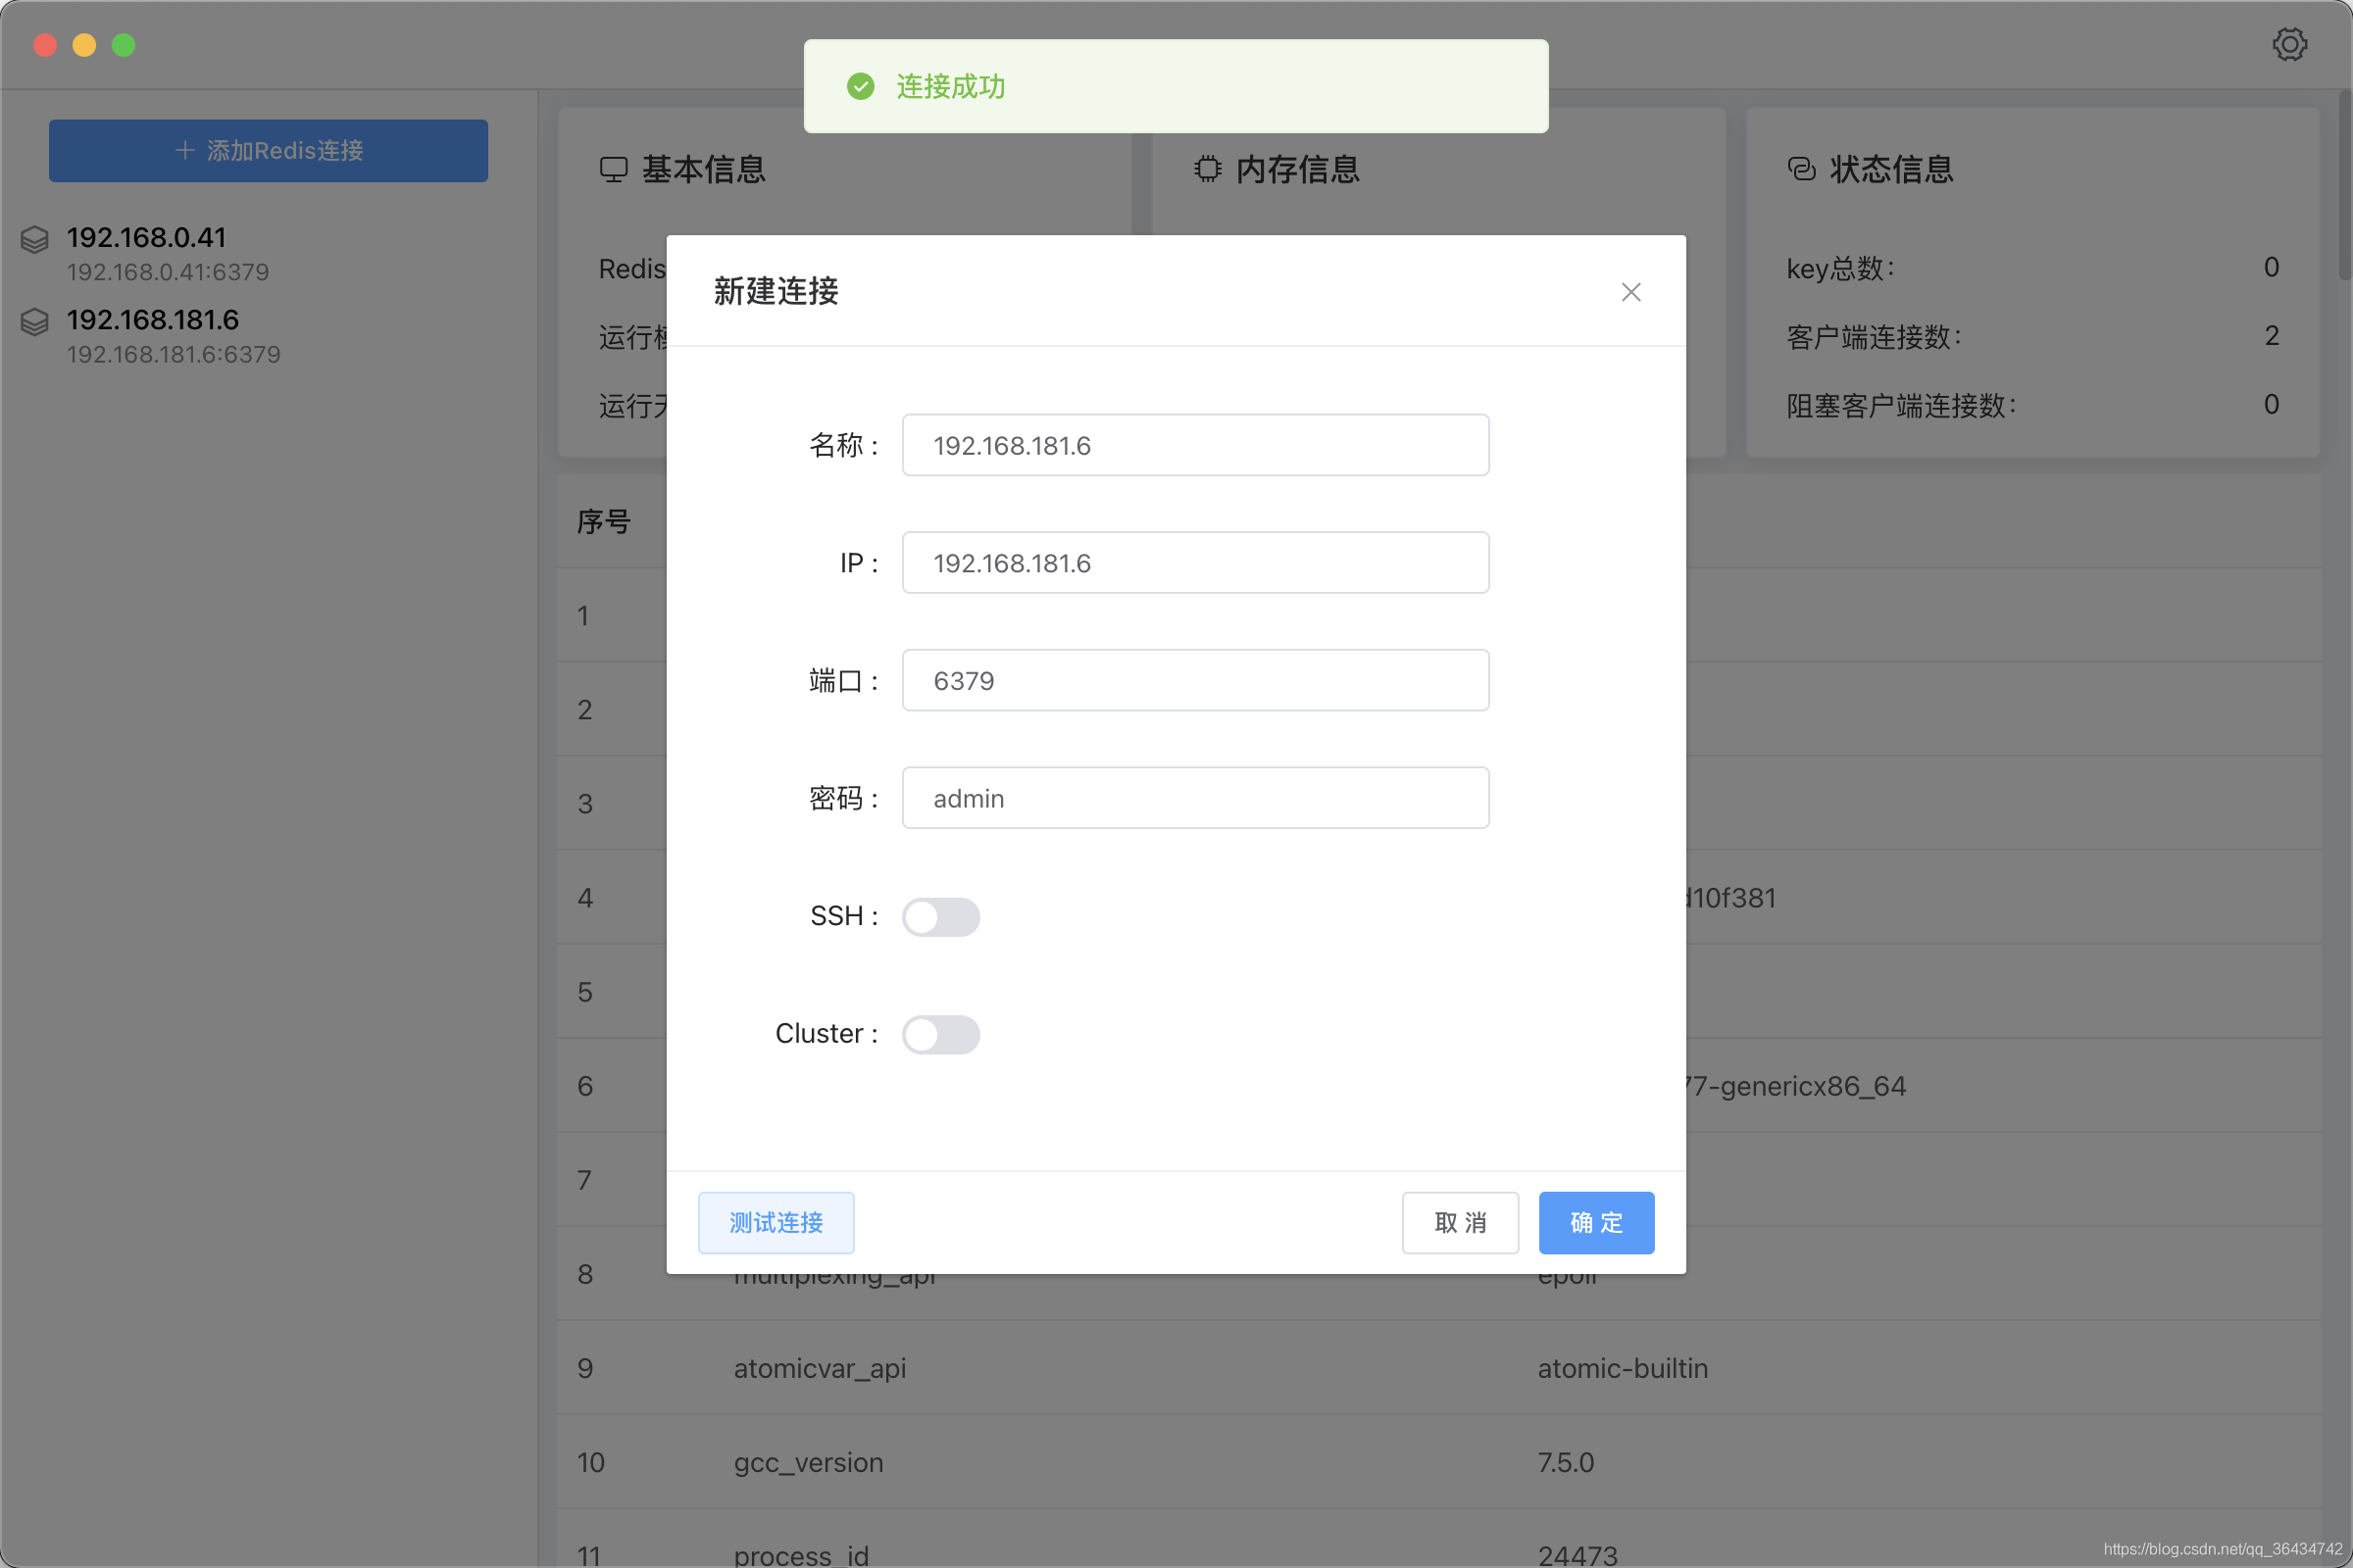Click the gcc_version table cell

pyautogui.click(x=808, y=1462)
